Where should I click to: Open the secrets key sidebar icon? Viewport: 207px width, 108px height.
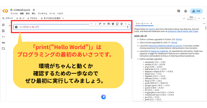point(4,43)
